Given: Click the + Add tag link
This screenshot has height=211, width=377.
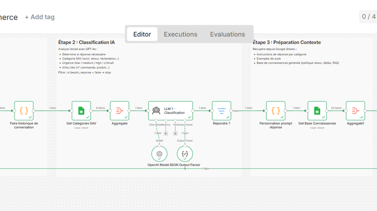Looking at the screenshot, I should (x=39, y=17).
